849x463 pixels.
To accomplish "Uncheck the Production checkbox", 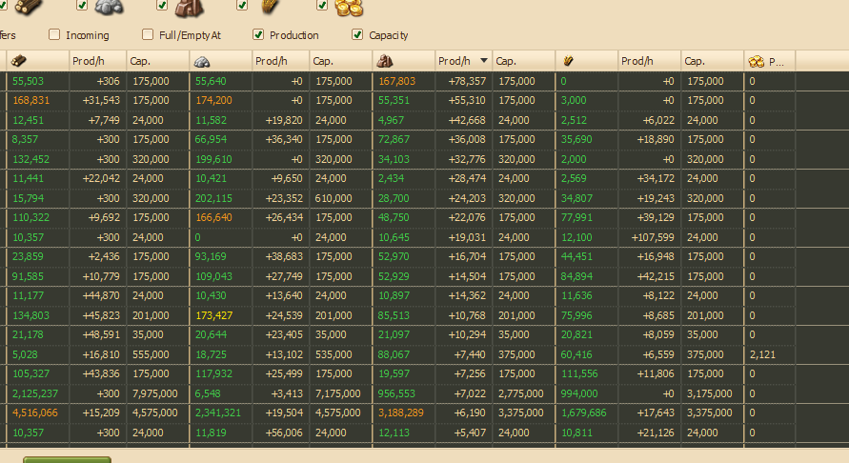I will click(x=258, y=35).
